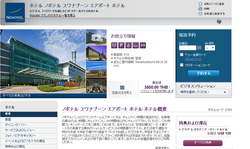Click the すべての特典 button
The width and height of the screenshot is (250, 149).
[202, 143]
